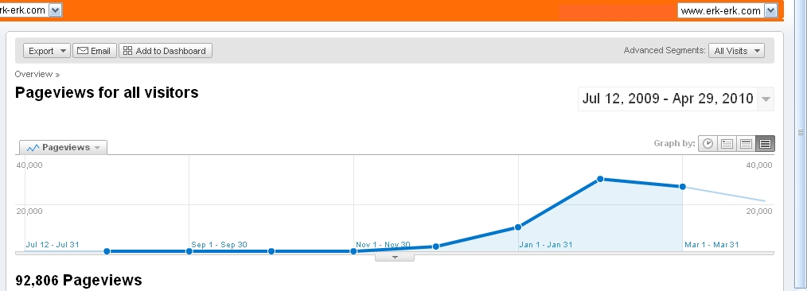Select the Jan 1 - Jan 31 data point
This screenshot has width=807, height=291.
[x=518, y=227]
